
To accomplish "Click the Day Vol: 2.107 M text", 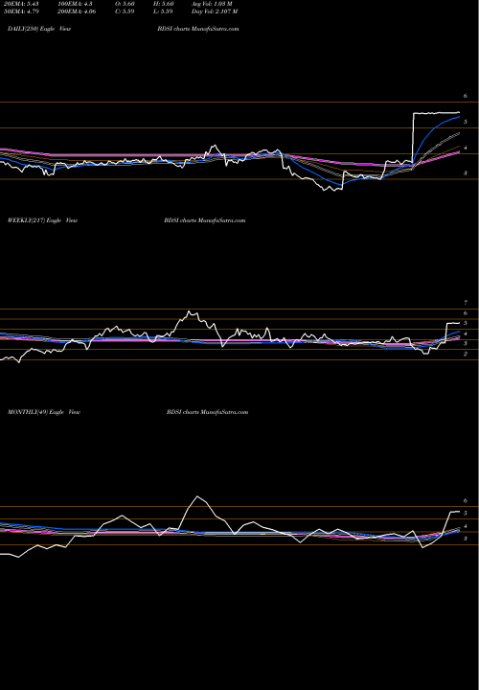I will coord(215,11).
